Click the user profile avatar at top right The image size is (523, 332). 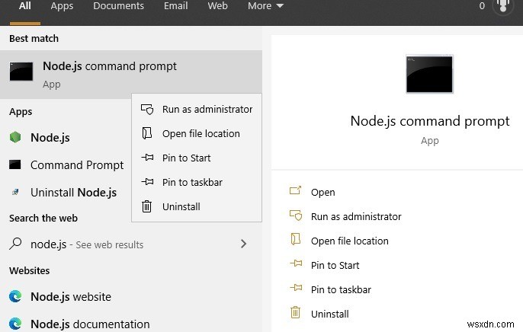tap(502, 6)
